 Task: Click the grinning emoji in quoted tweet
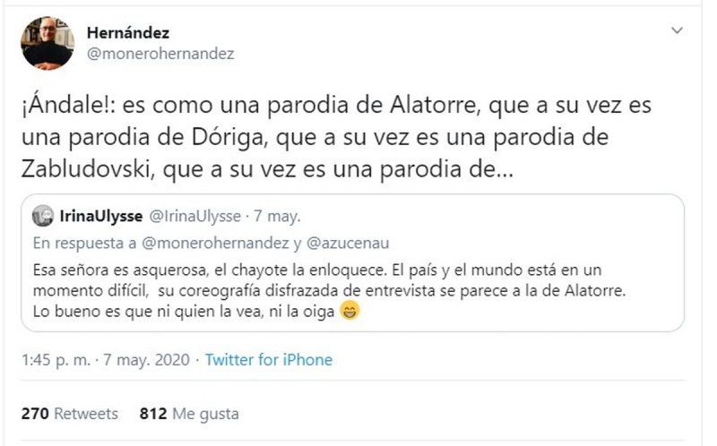(354, 313)
